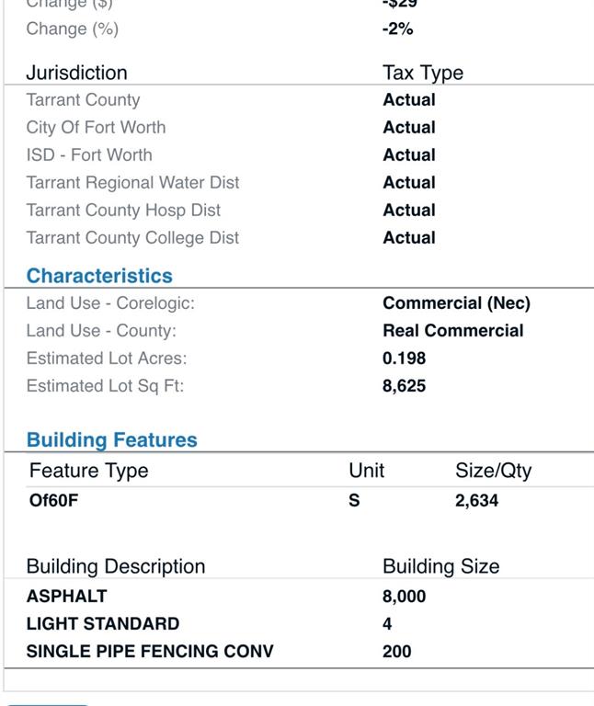
Task: Click the Commercial (Nec) land use value
Action: tap(456, 303)
